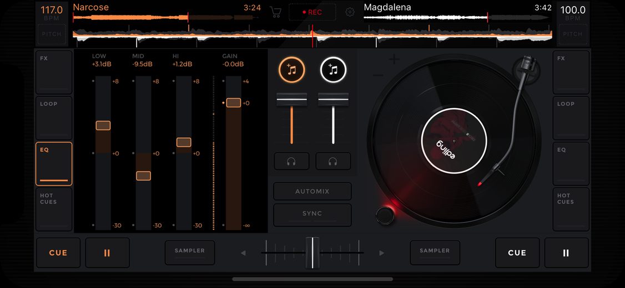Click the left deck orange volume fader

pyautogui.click(x=292, y=100)
